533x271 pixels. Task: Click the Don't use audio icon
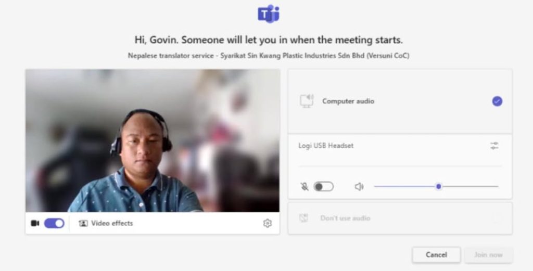tap(303, 218)
